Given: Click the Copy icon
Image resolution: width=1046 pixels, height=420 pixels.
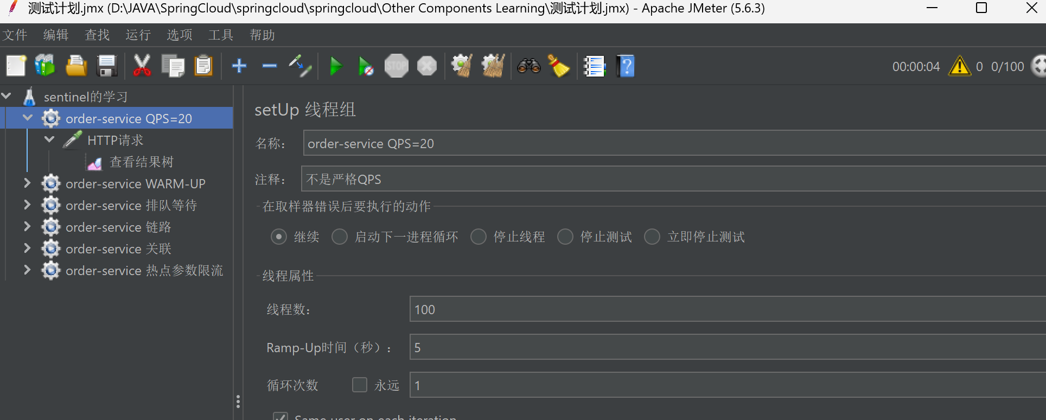Looking at the screenshot, I should [173, 66].
